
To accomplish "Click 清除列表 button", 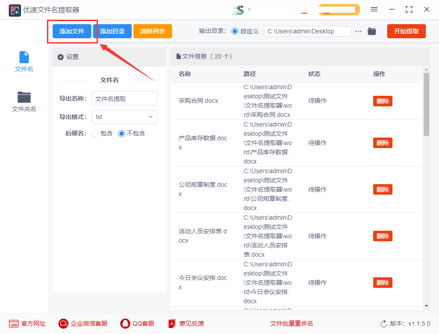I will click(x=153, y=31).
